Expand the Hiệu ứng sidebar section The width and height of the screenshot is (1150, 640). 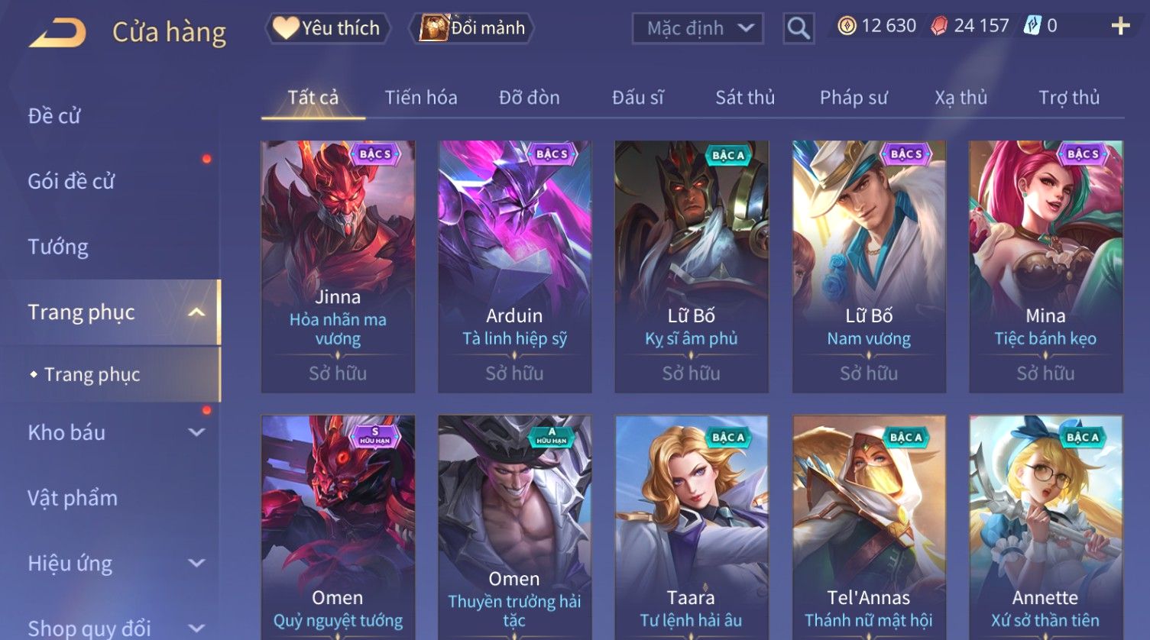tap(196, 564)
